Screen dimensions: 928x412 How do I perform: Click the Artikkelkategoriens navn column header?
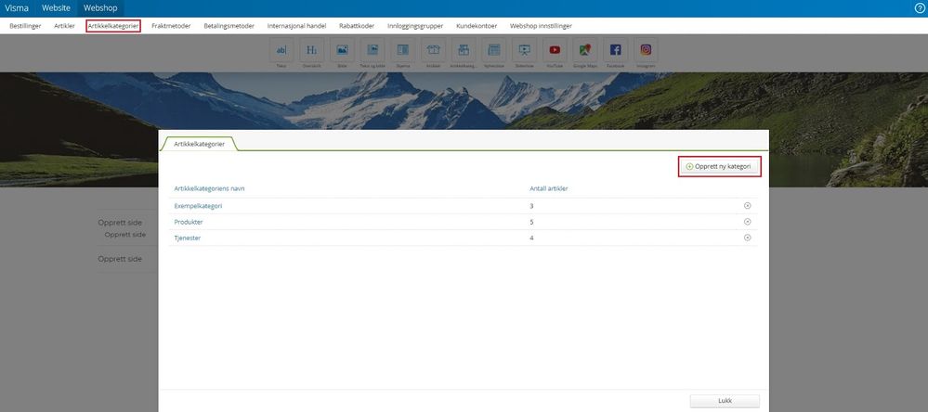210,188
